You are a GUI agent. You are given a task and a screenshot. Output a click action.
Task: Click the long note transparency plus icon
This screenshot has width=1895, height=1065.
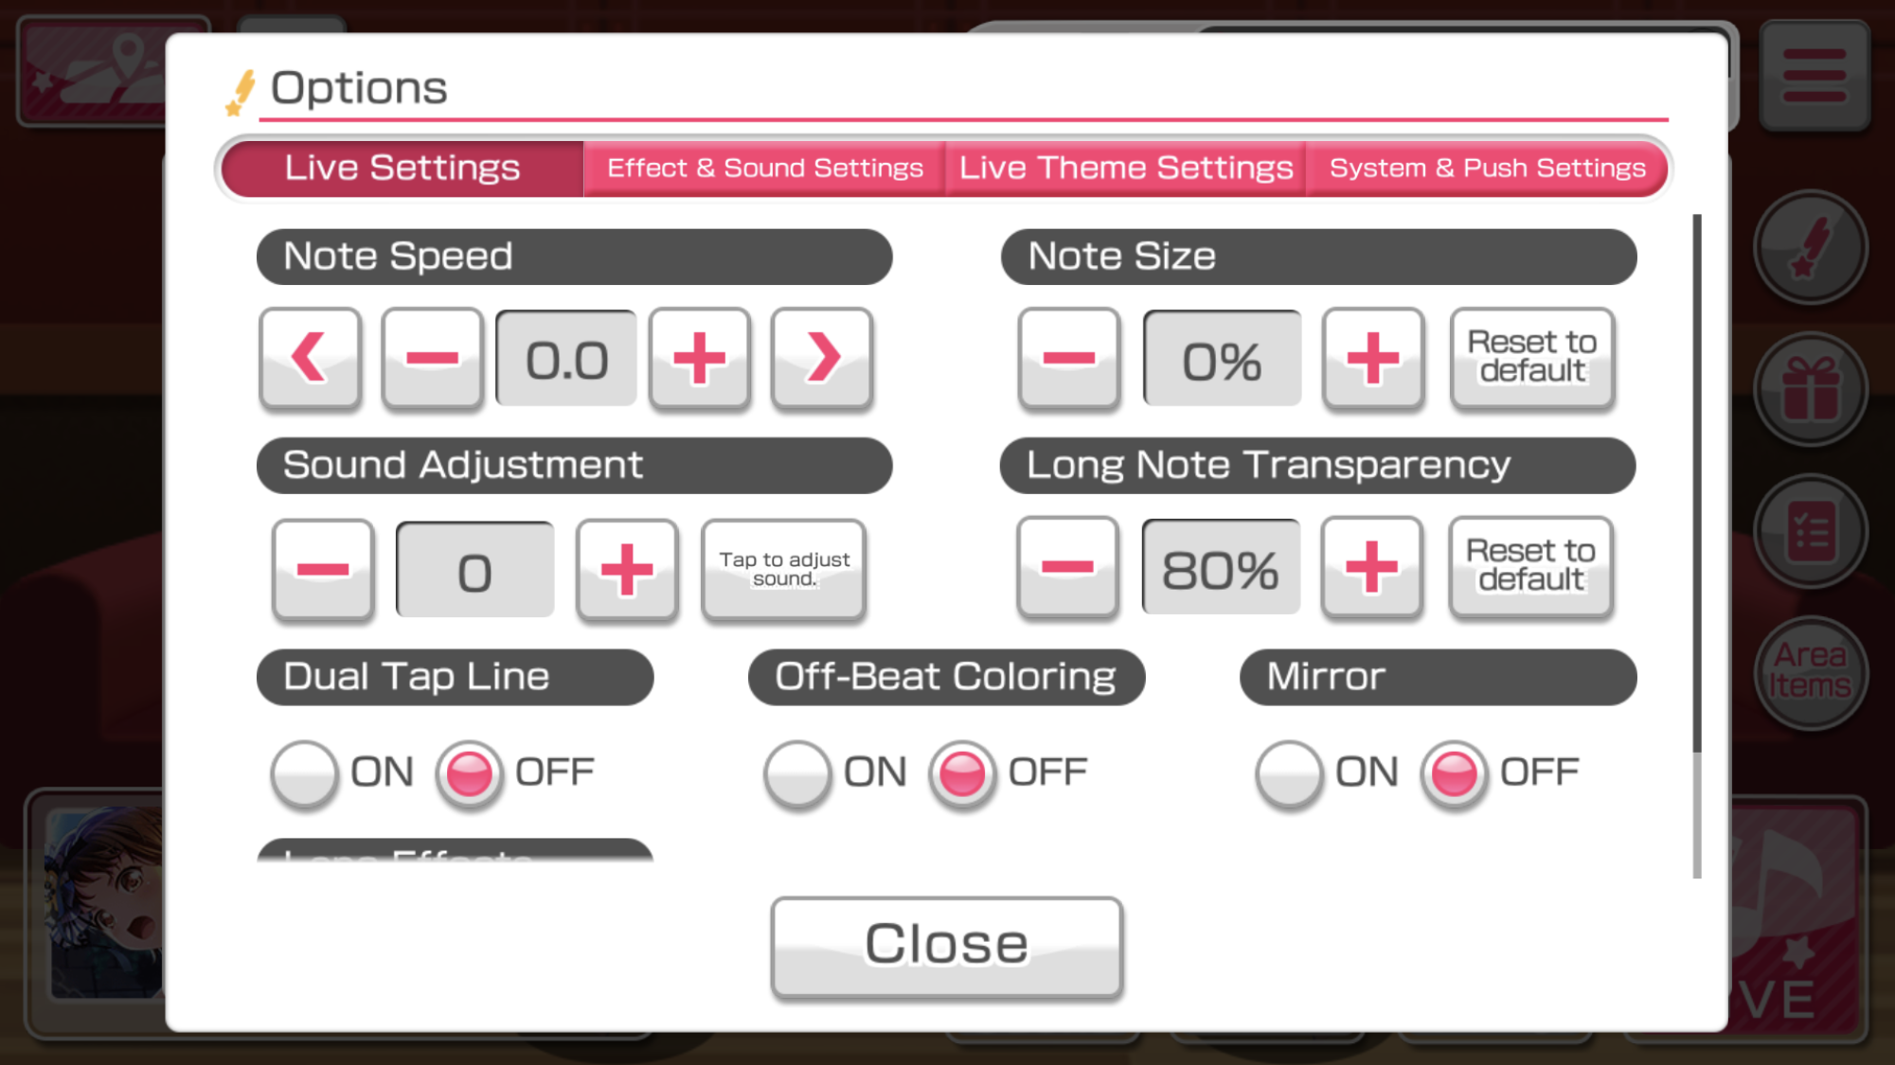tap(1370, 568)
